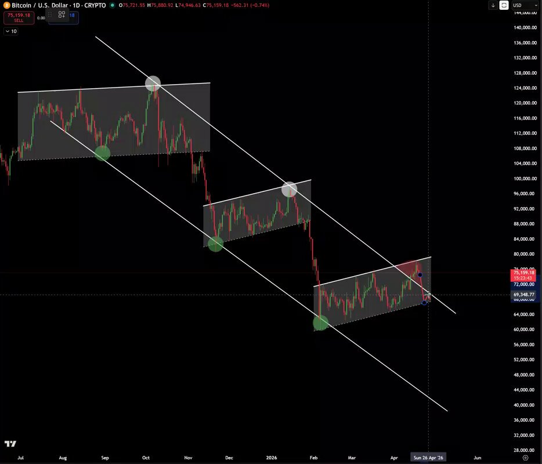
Task: Click the Bitcoin symbol logo icon
Action: (7, 5)
